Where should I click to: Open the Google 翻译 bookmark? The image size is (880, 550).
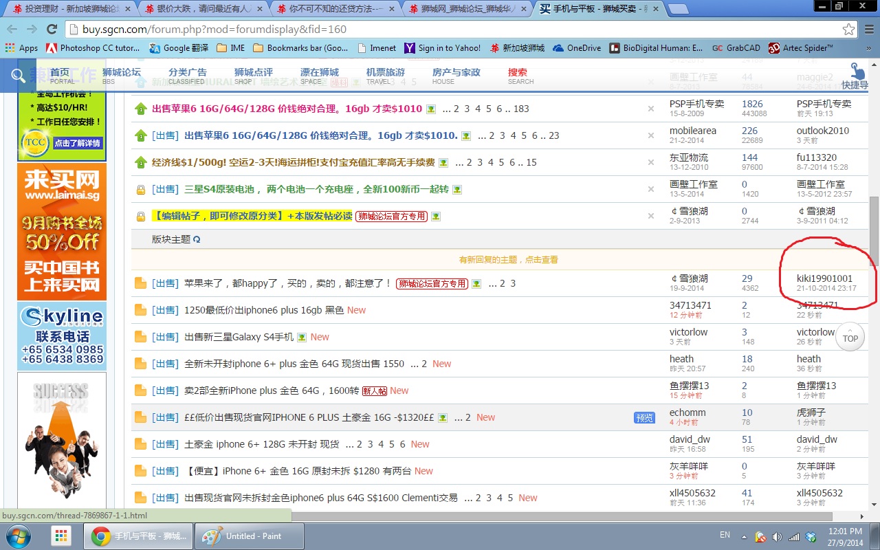tap(179, 48)
